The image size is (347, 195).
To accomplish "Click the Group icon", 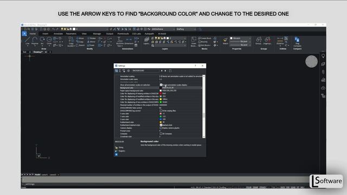I will pos(259,41).
